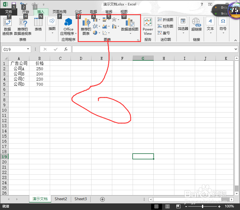Insert a radar chart icon
240x210 pixels.
point(114,20)
